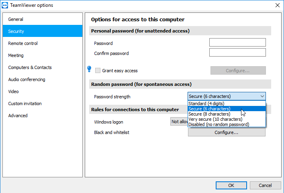The height and width of the screenshot is (193, 284).
Task: Open the General settings tab
Action: point(16,19)
